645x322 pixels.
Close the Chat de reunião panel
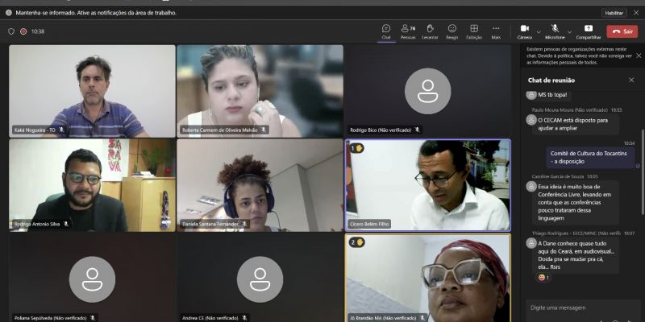[631, 80]
